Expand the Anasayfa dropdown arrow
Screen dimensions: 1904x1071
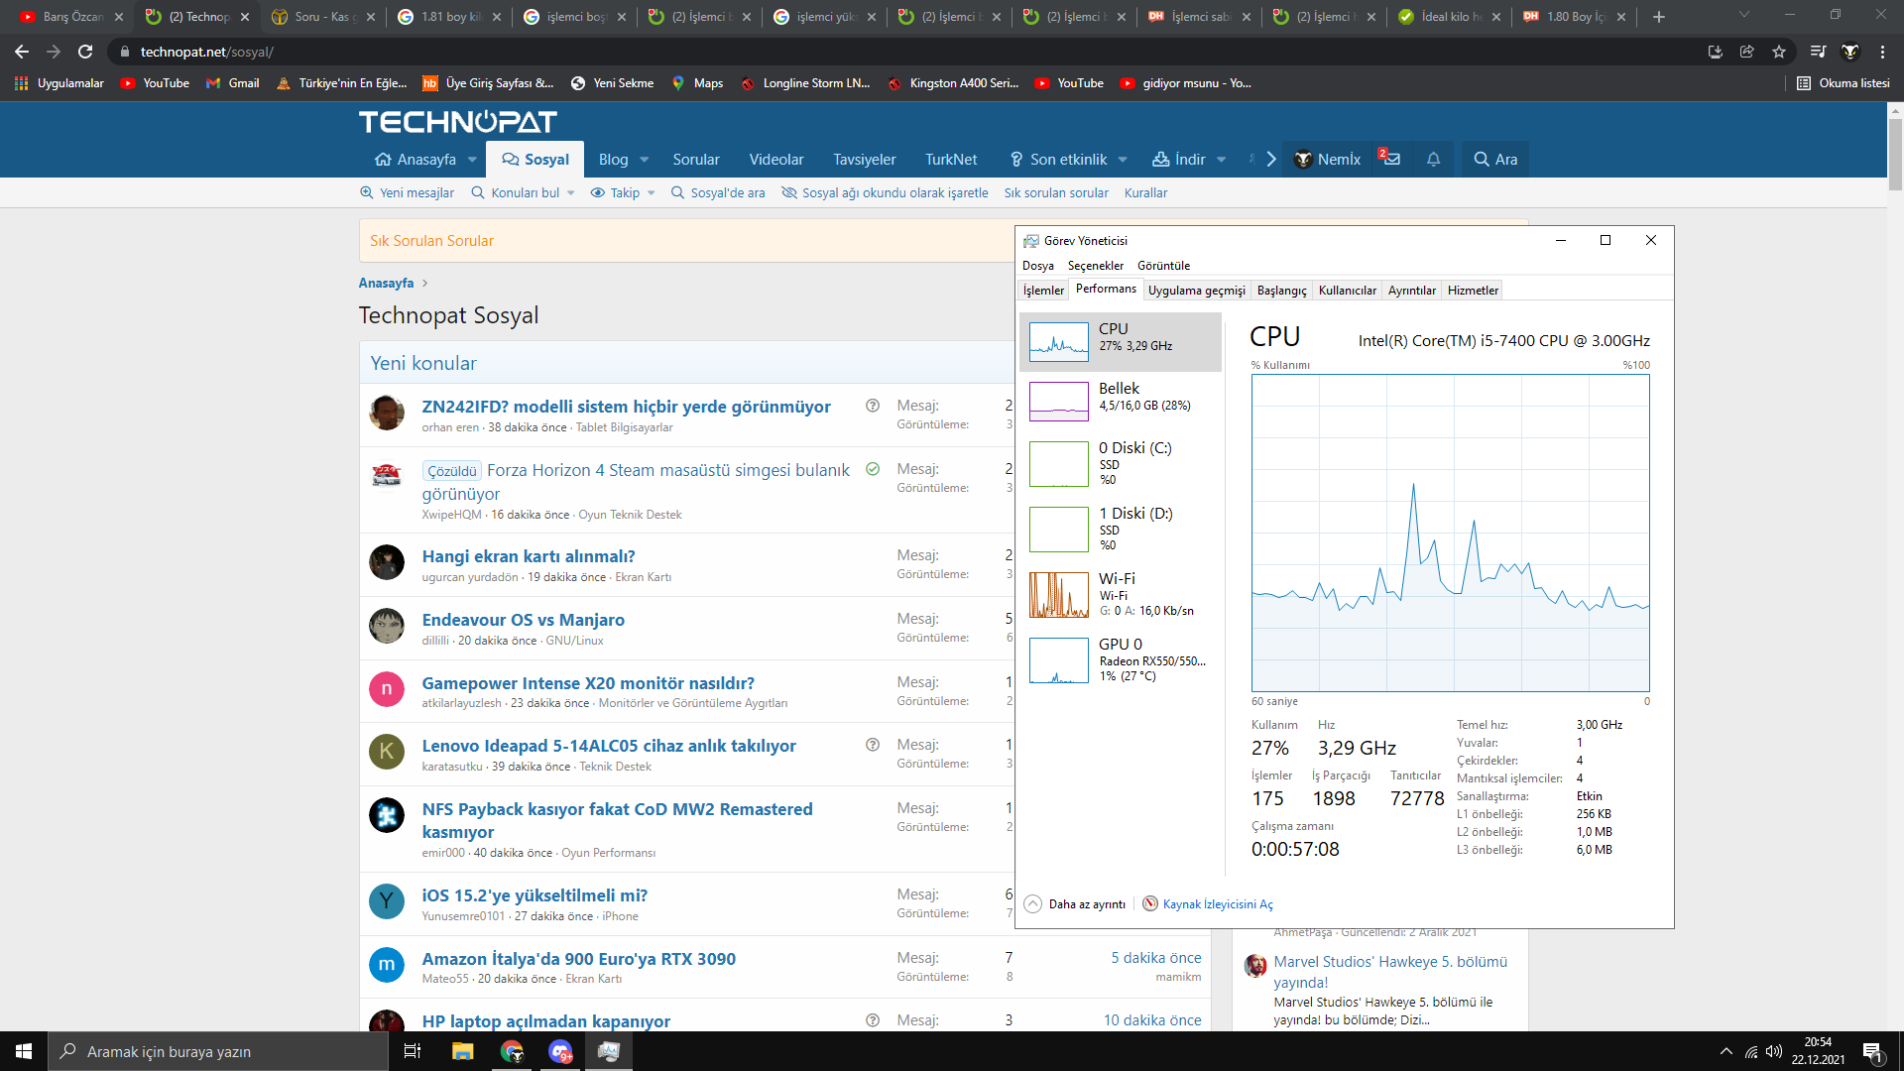click(472, 160)
